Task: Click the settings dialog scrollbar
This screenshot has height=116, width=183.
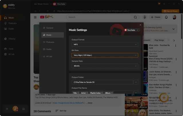Action: [143, 52]
